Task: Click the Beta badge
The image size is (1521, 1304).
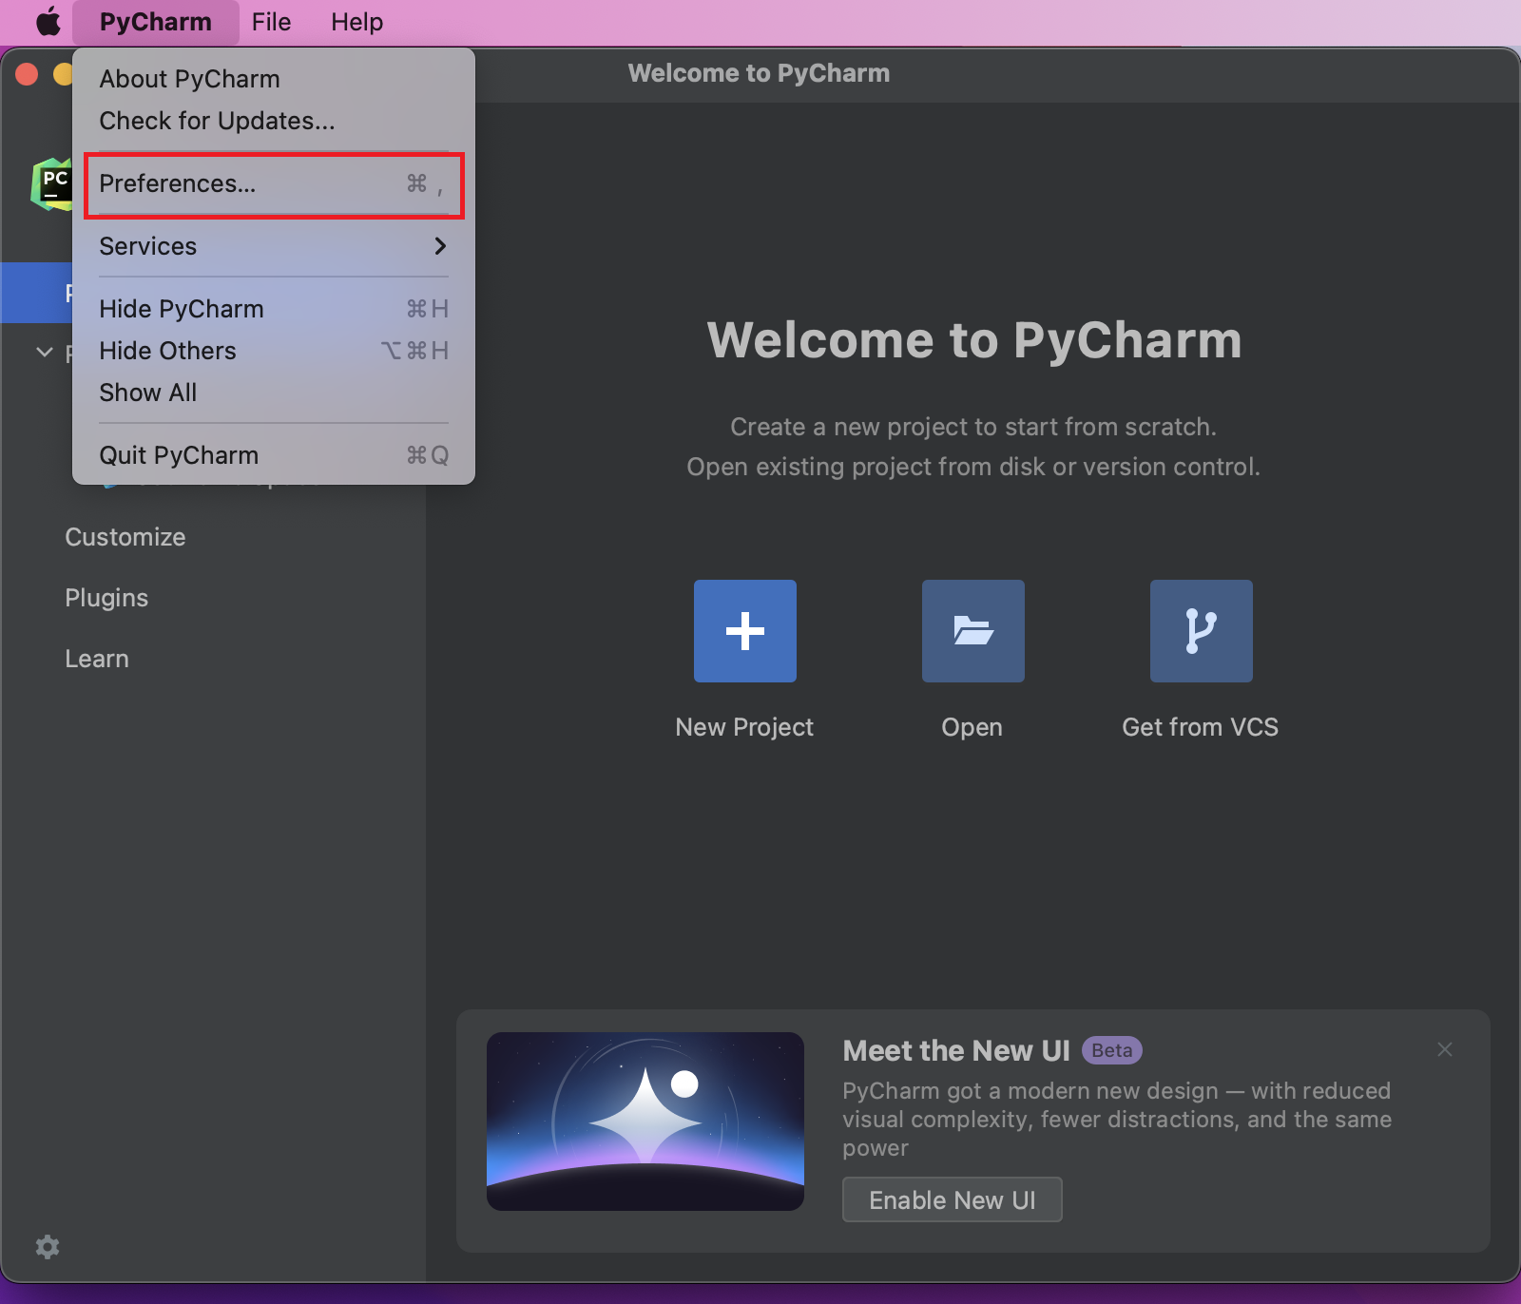Action: pyautogui.click(x=1112, y=1050)
